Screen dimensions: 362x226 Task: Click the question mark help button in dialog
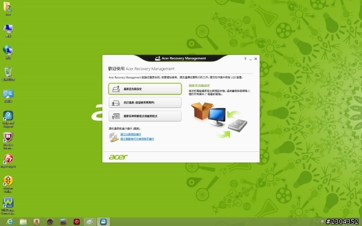tap(245, 59)
